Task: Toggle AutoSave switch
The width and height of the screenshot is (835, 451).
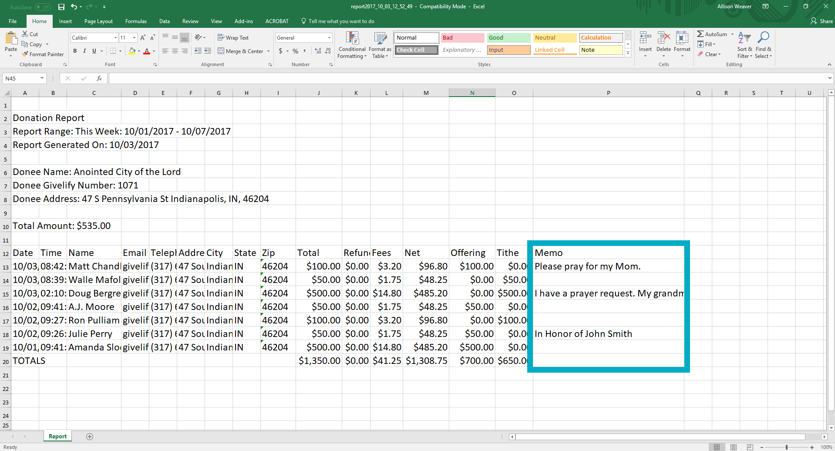Action: coord(43,7)
